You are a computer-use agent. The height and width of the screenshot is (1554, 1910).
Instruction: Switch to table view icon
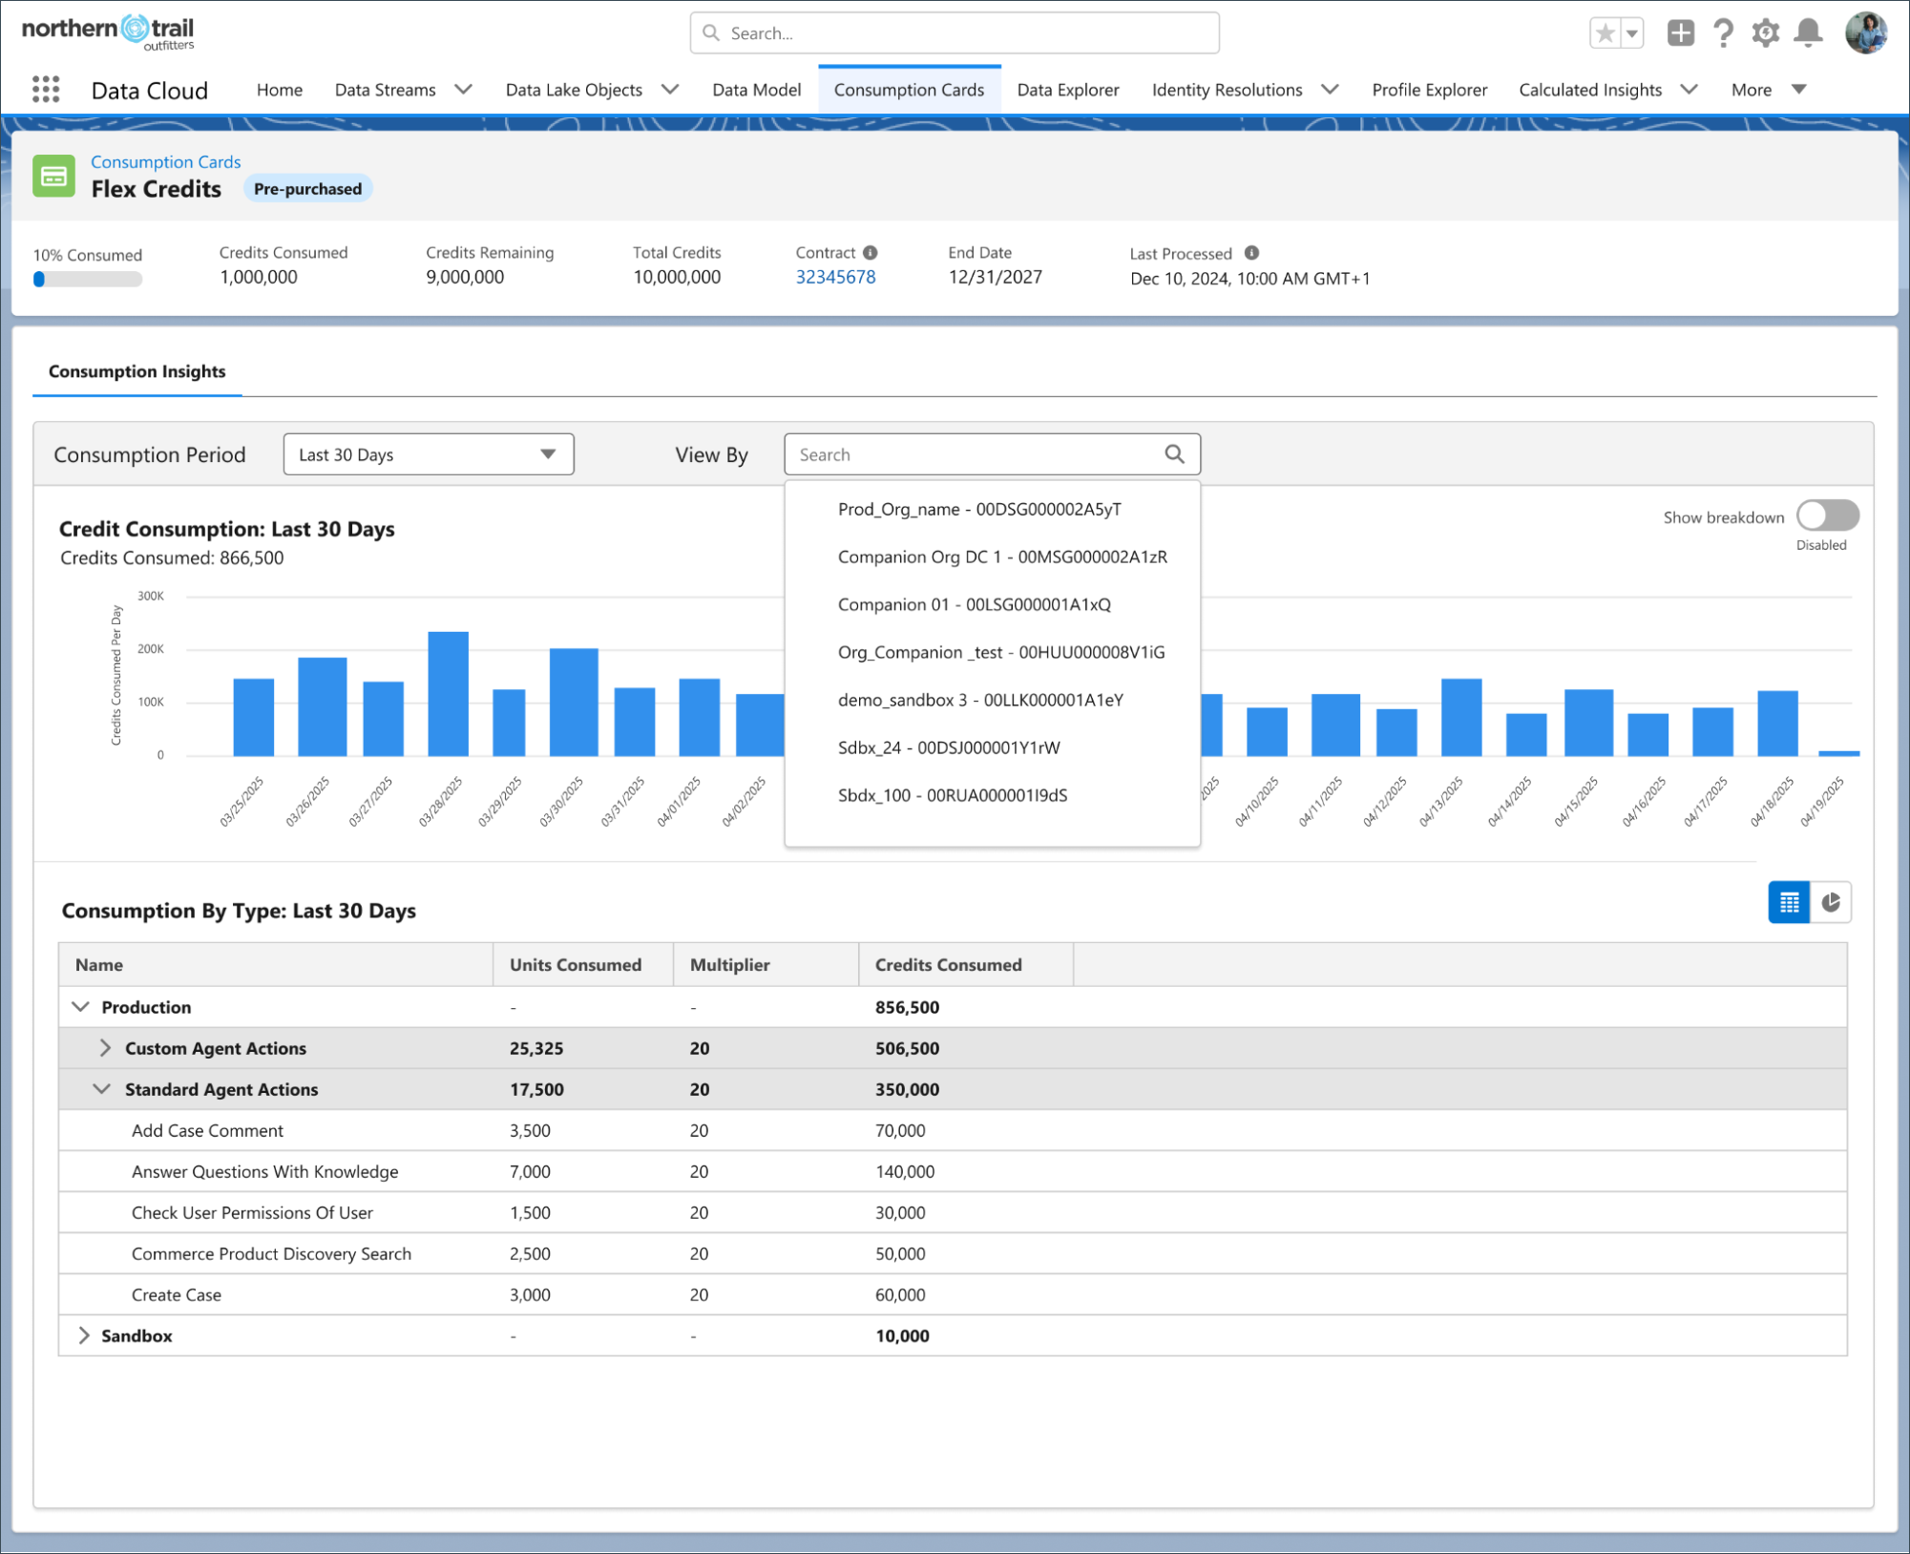1789,902
